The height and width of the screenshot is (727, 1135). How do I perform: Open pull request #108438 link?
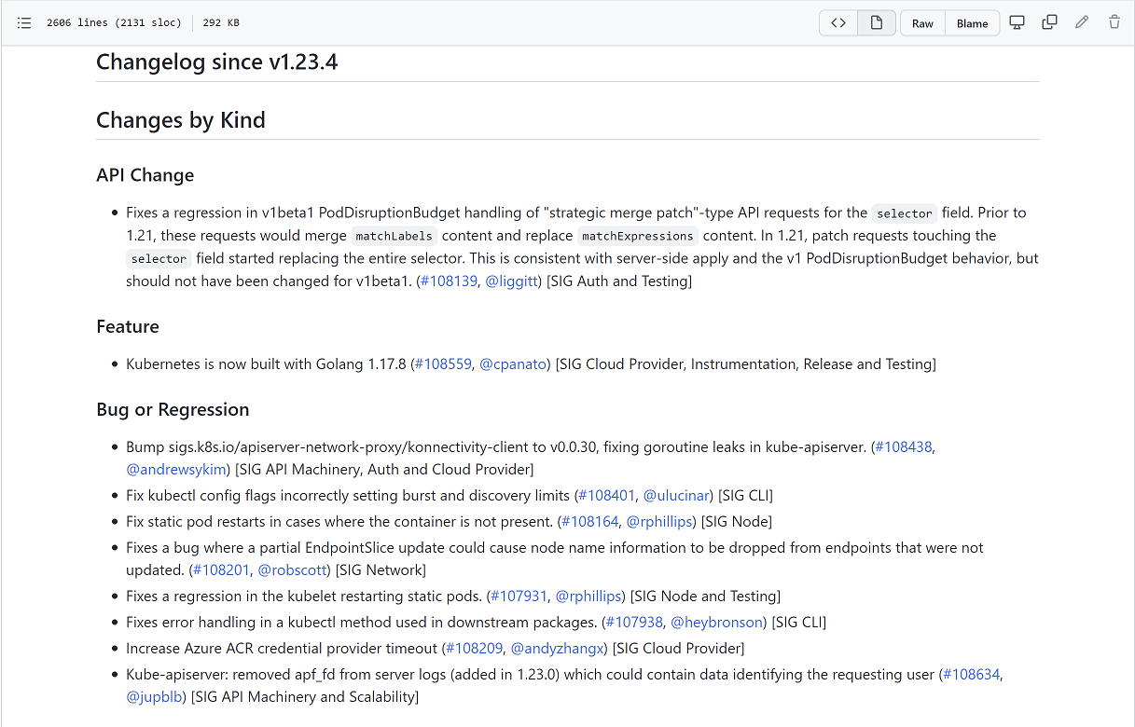coord(904,446)
